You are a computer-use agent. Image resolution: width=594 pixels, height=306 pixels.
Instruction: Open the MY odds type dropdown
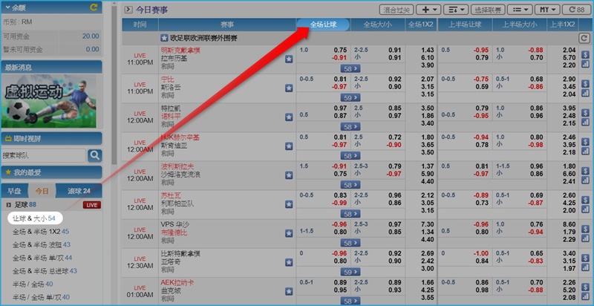[x=547, y=10]
